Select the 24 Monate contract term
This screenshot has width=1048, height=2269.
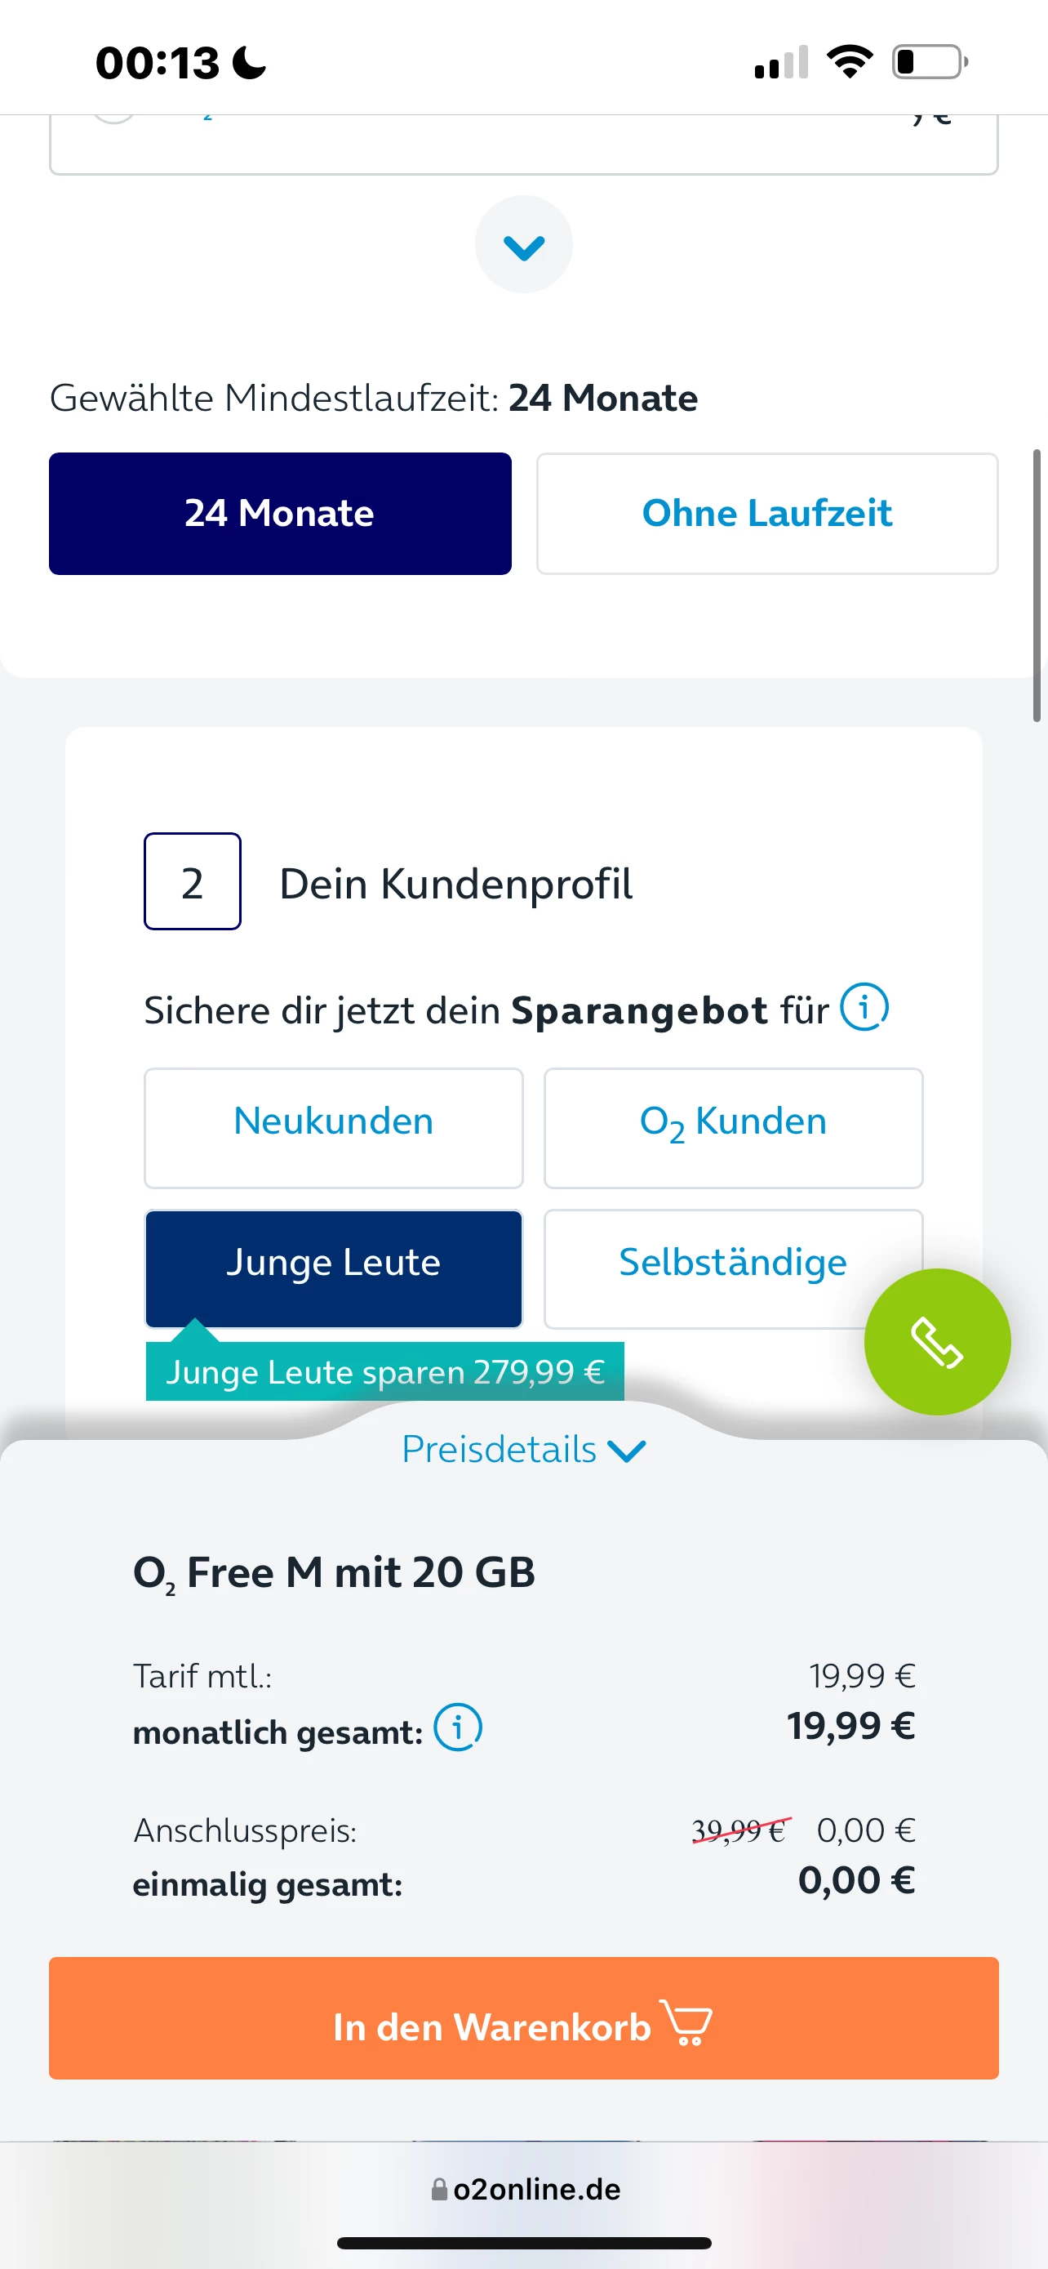[280, 514]
